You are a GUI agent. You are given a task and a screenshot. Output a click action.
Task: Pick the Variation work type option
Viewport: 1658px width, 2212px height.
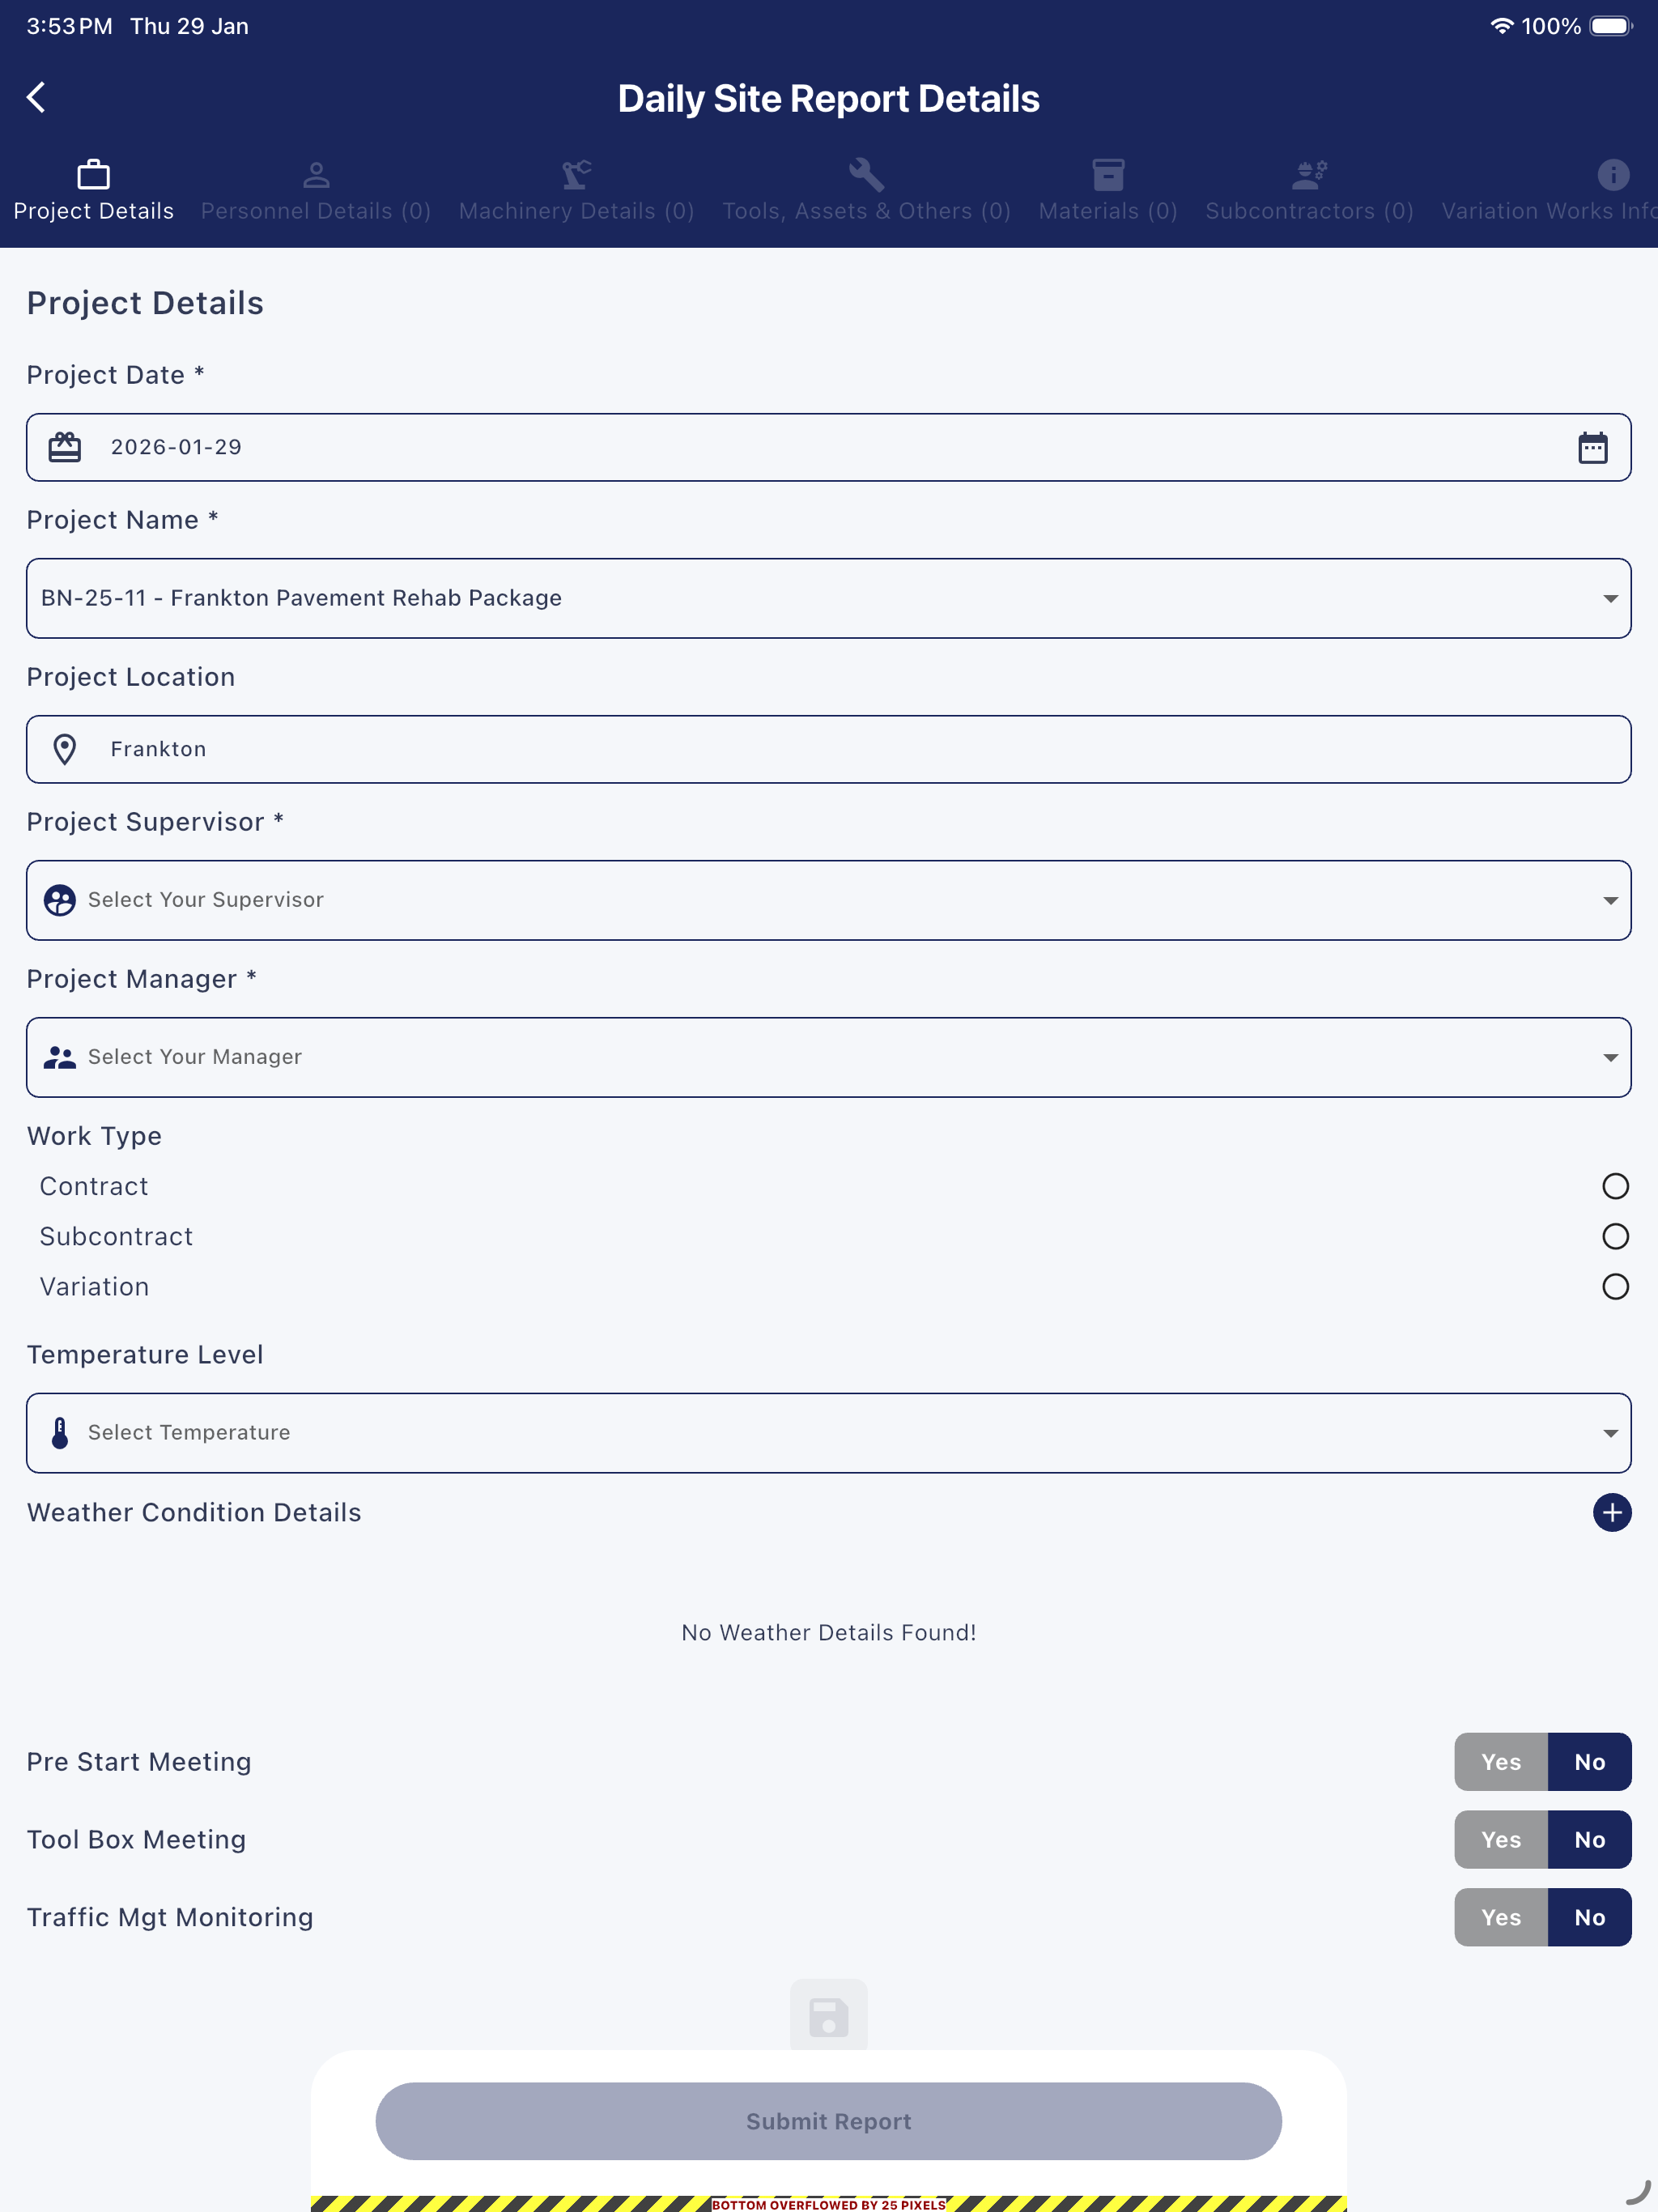click(1614, 1286)
